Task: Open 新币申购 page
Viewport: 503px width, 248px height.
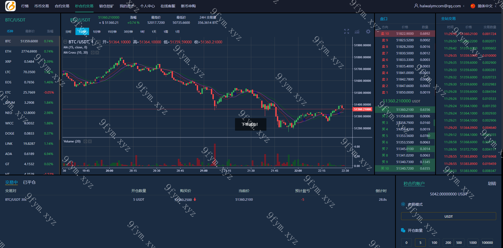Action: click(x=188, y=6)
